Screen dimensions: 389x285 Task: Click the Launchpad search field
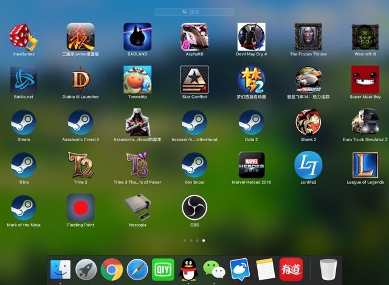point(194,12)
